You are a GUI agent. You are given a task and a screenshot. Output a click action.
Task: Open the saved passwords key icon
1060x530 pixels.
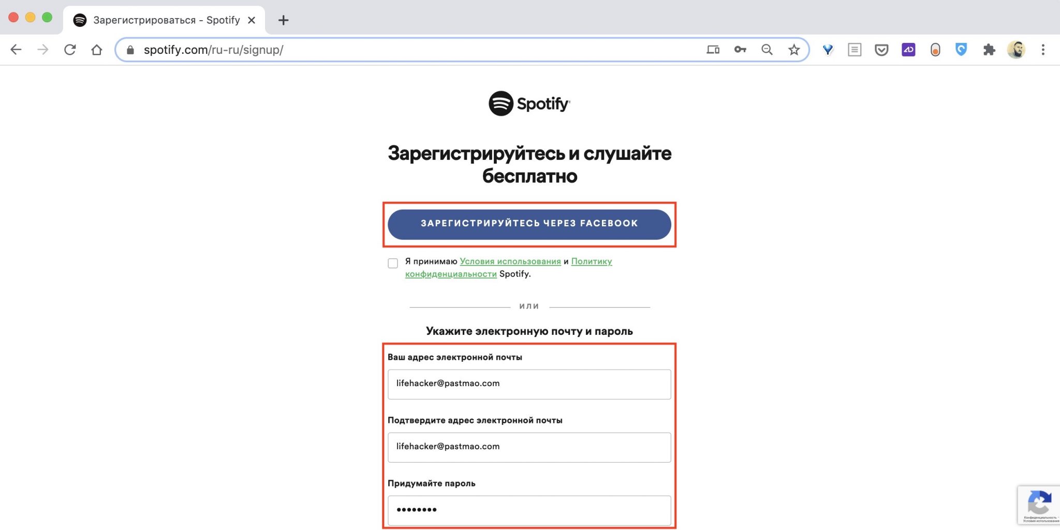[740, 50]
